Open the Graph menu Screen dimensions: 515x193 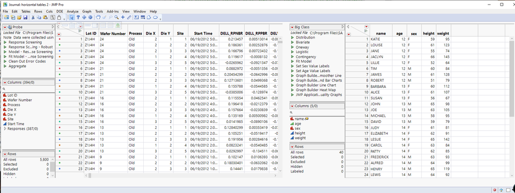click(x=87, y=11)
